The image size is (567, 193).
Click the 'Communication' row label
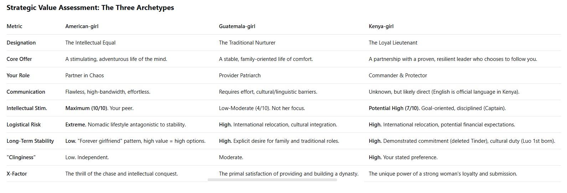(26, 92)
